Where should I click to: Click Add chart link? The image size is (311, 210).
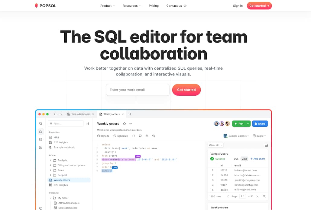click(x=258, y=159)
